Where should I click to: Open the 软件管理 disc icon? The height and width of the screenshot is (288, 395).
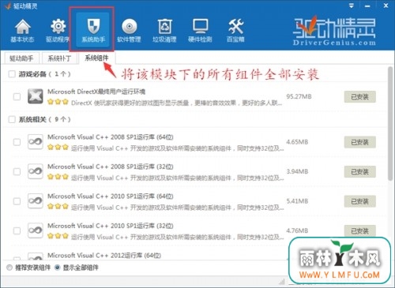tap(129, 30)
